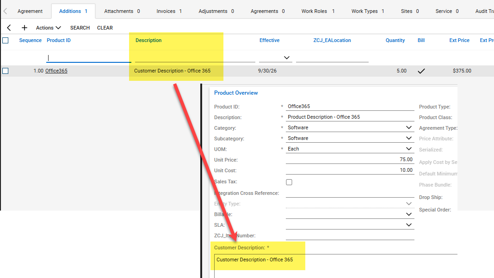494x278 pixels.
Task: Click the ZCJ_EALocation filter field
Action: [x=332, y=58]
